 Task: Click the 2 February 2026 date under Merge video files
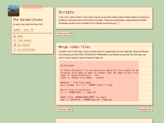[64, 110]
